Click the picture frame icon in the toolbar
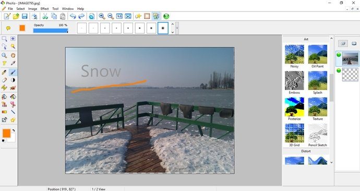Viewport: 360px width, 191px height. 147,16
